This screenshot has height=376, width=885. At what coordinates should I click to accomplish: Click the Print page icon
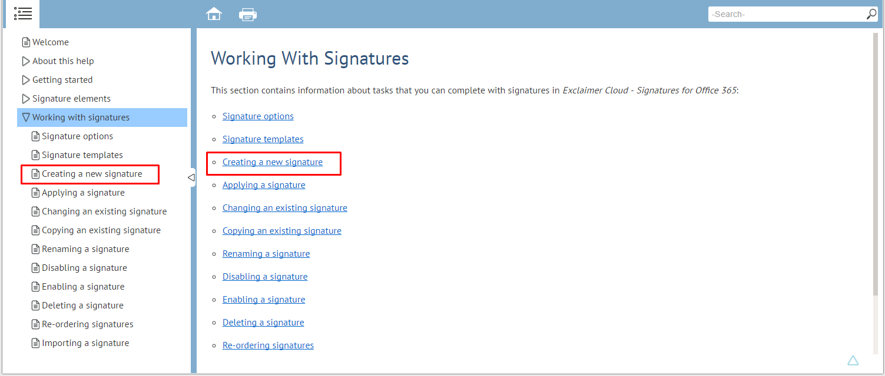[248, 14]
